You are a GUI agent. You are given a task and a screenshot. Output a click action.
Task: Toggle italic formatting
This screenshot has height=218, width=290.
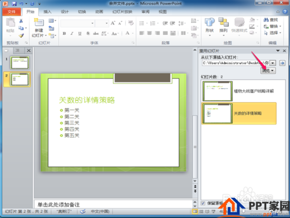tap(72, 34)
